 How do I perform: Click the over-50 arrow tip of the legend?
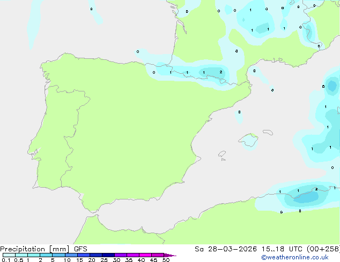[x=170, y=255]
